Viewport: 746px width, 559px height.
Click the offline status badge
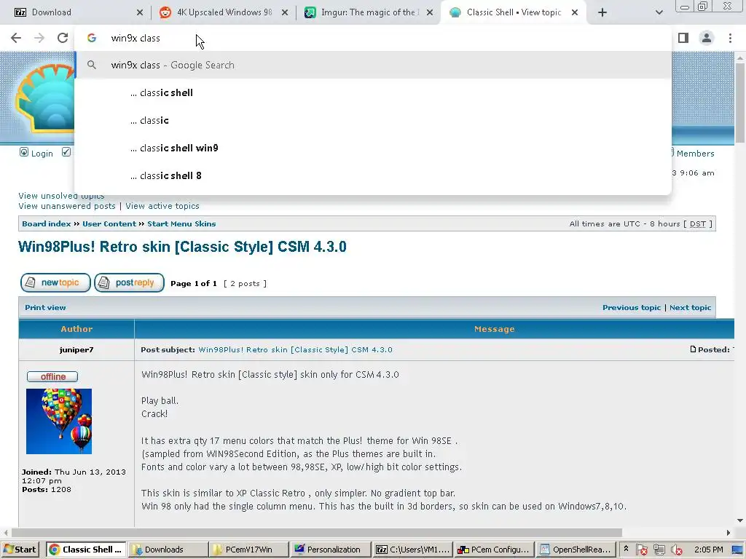click(52, 376)
